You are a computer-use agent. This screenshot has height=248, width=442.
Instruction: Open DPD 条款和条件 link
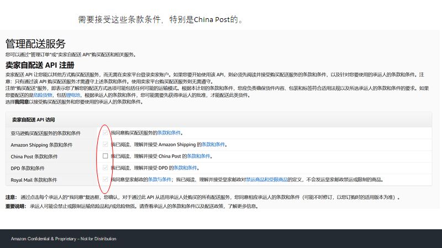(x=185, y=168)
